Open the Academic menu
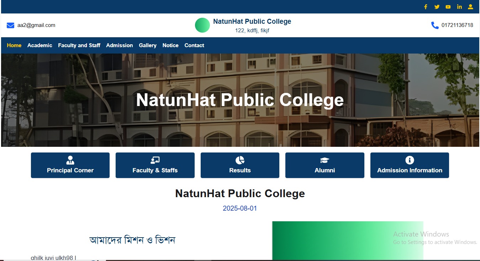Screen dimensions: 480x261 (x=39, y=45)
